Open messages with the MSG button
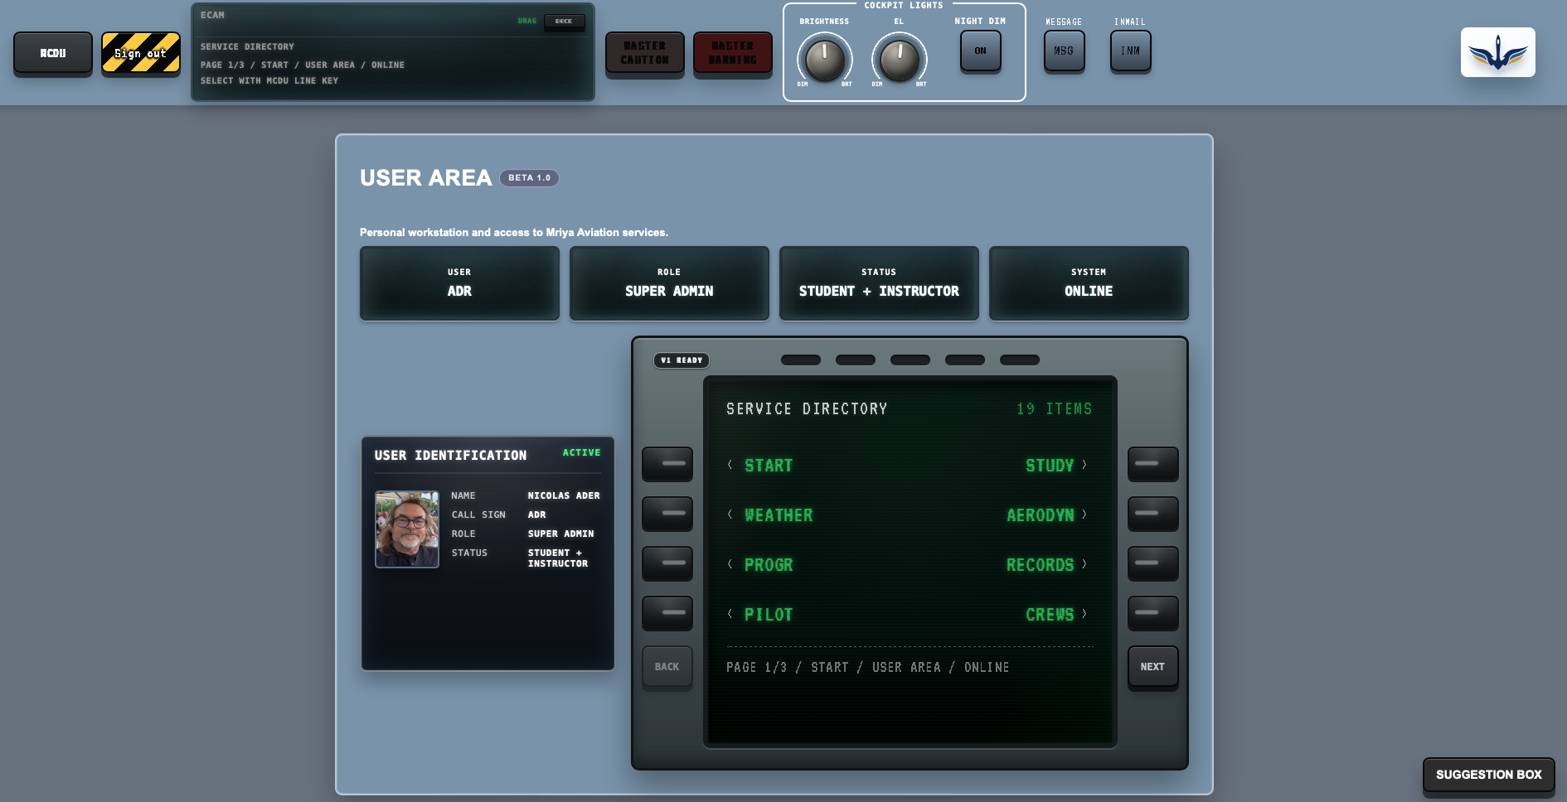This screenshot has width=1567, height=802. [1064, 51]
